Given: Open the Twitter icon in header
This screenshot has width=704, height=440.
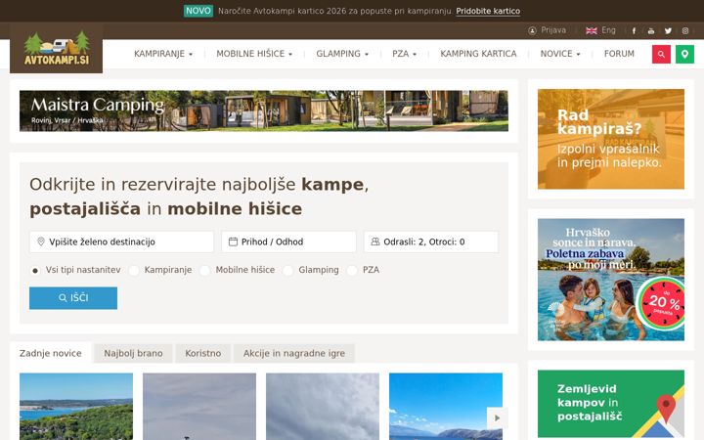Looking at the screenshot, I should [668, 31].
